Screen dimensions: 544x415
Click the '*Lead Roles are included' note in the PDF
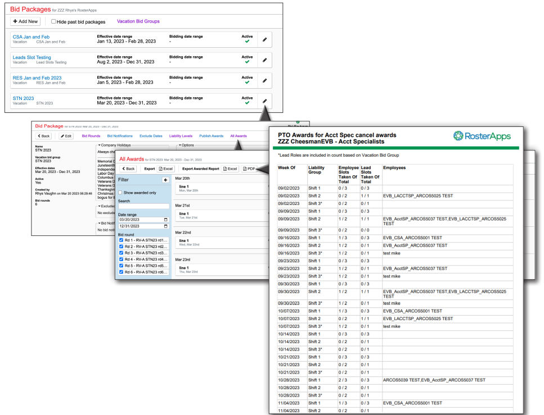pyautogui.click(x=338, y=155)
